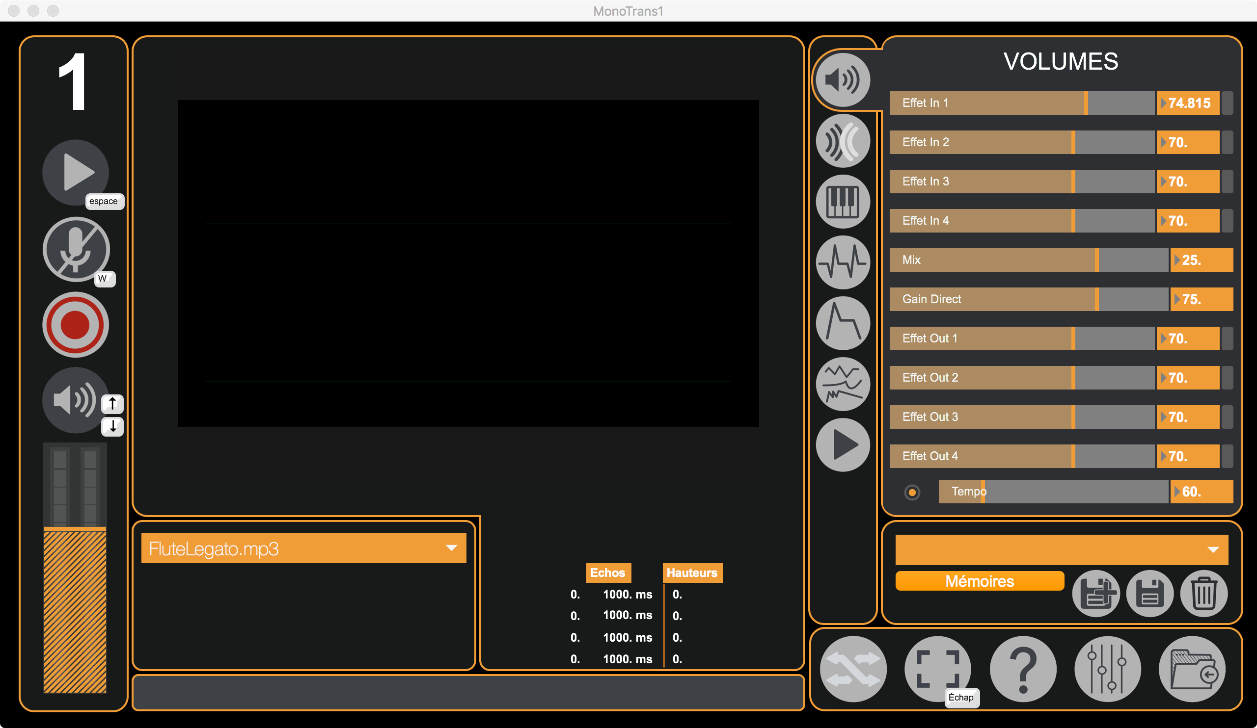Viewport: 1257px width, 728px height.
Task: Click the crossed arrows routing icon at bottom right
Action: (852, 669)
